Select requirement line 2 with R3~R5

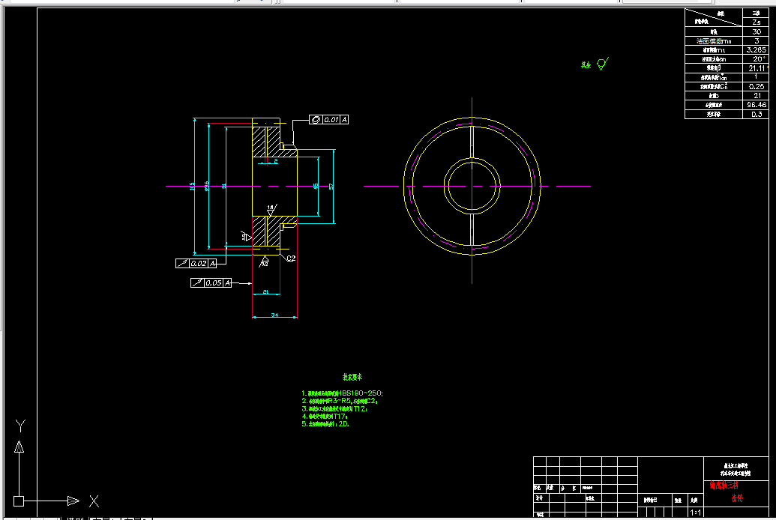click(340, 401)
